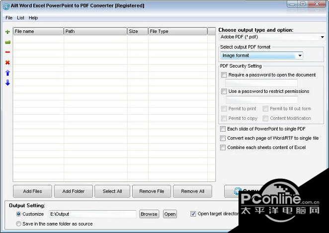The image size is (329, 233).
Task: Click the green add-folder icon in sidebar
Action: click(7, 42)
